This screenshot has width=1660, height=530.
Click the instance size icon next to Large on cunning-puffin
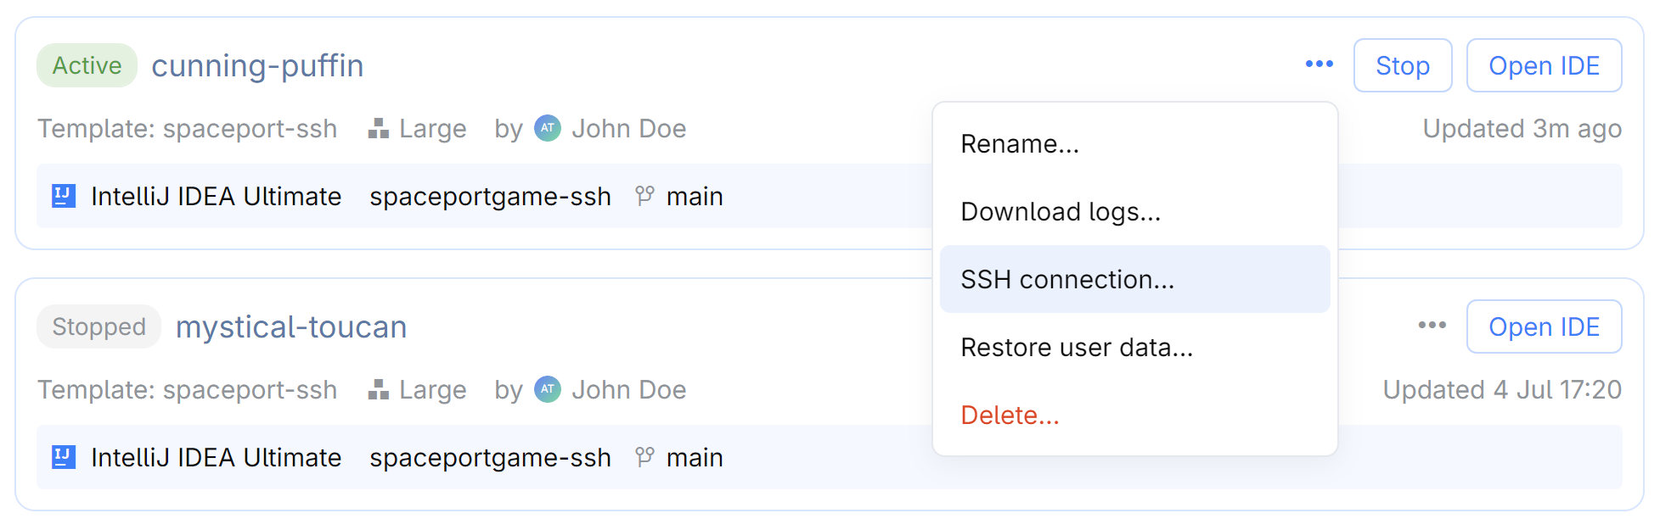(379, 128)
